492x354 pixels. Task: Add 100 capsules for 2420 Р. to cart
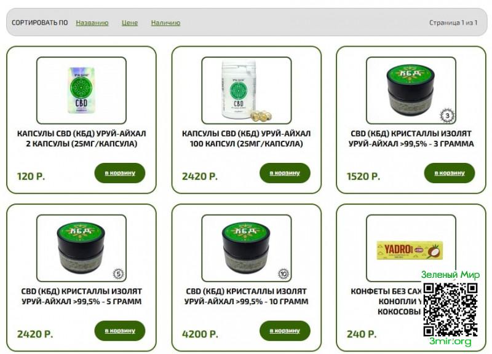pyautogui.click(x=285, y=173)
